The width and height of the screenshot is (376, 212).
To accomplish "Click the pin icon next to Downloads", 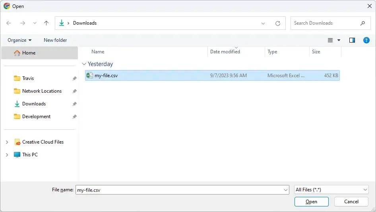I will point(75,104).
